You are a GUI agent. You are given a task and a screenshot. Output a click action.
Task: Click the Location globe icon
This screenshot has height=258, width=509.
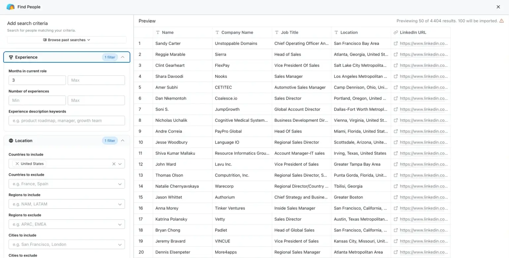pos(11,141)
